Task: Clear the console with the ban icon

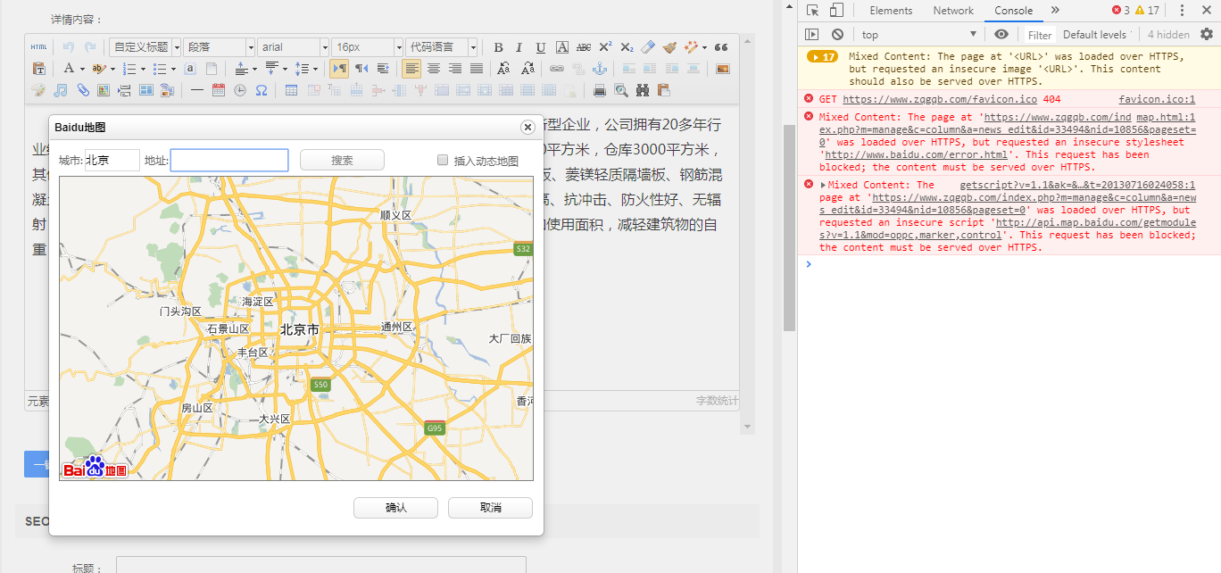Action: coord(837,34)
